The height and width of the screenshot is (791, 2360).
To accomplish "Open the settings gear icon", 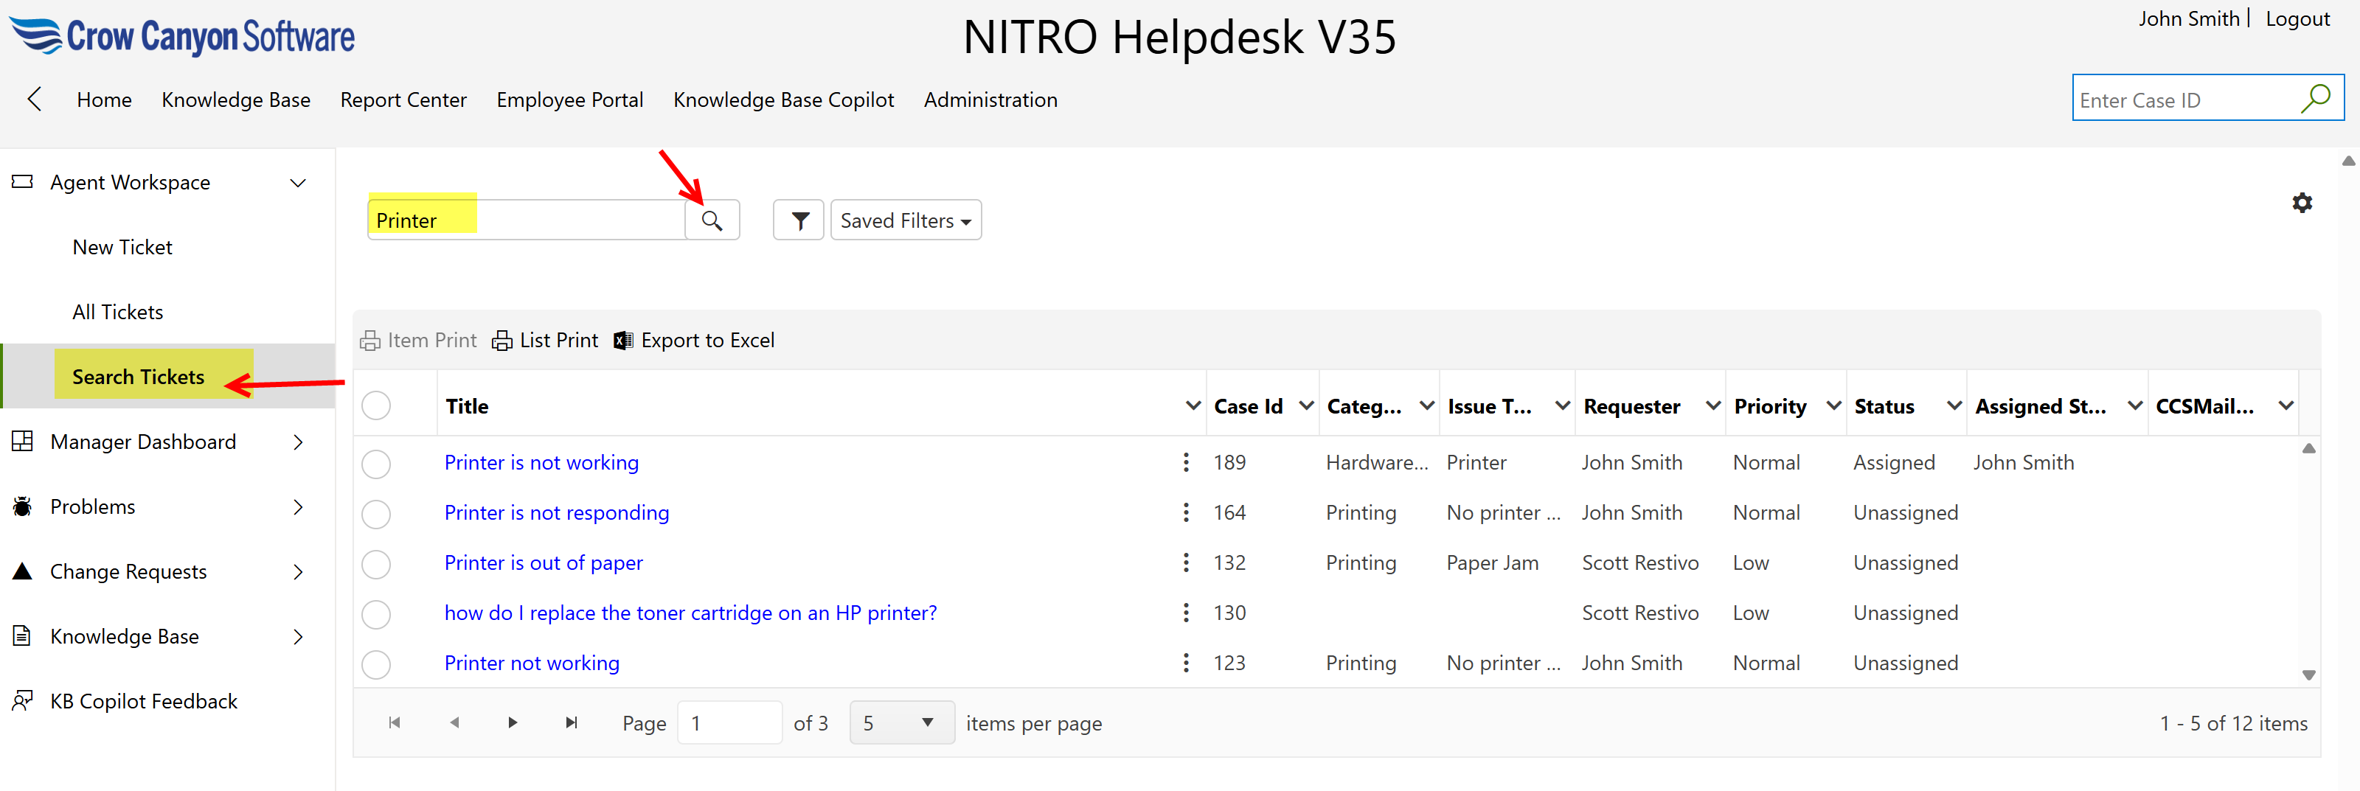I will tap(2301, 202).
